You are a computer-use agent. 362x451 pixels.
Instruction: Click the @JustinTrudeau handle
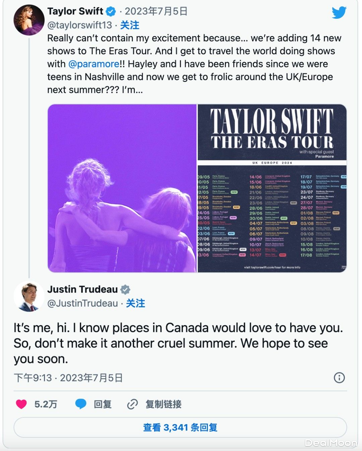click(x=82, y=303)
